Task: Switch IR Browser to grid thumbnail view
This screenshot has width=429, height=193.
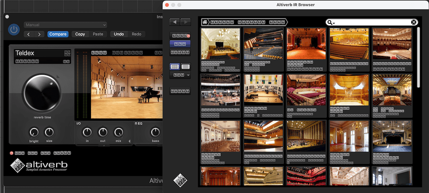Action: [x=175, y=67]
